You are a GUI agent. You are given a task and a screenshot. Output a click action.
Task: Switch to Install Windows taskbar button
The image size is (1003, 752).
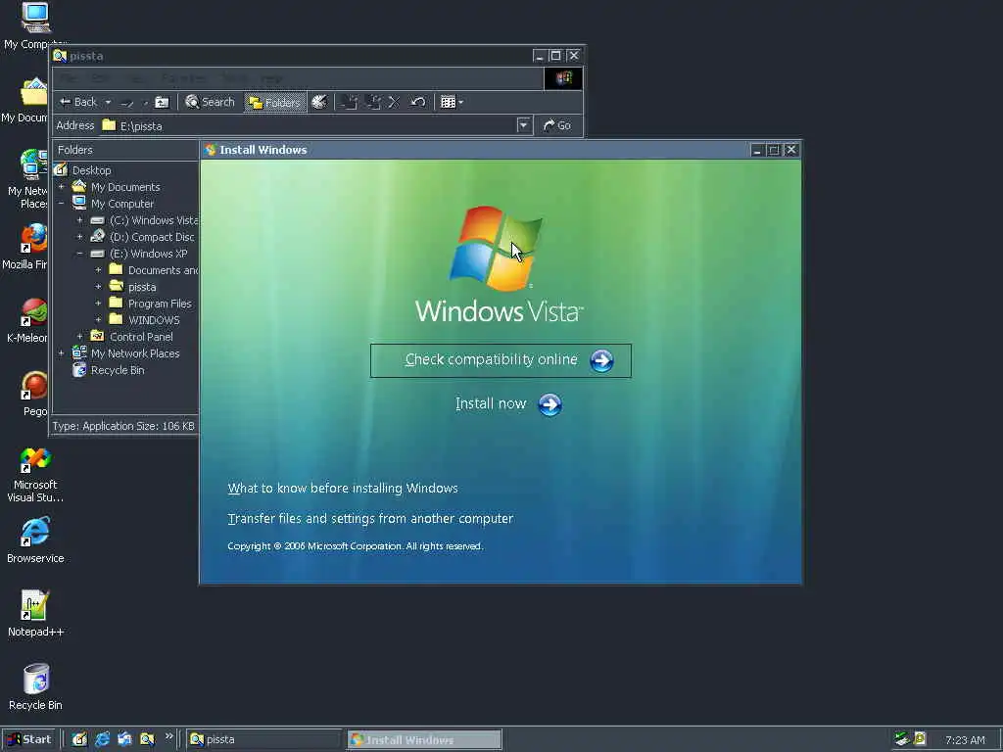[425, 740]
